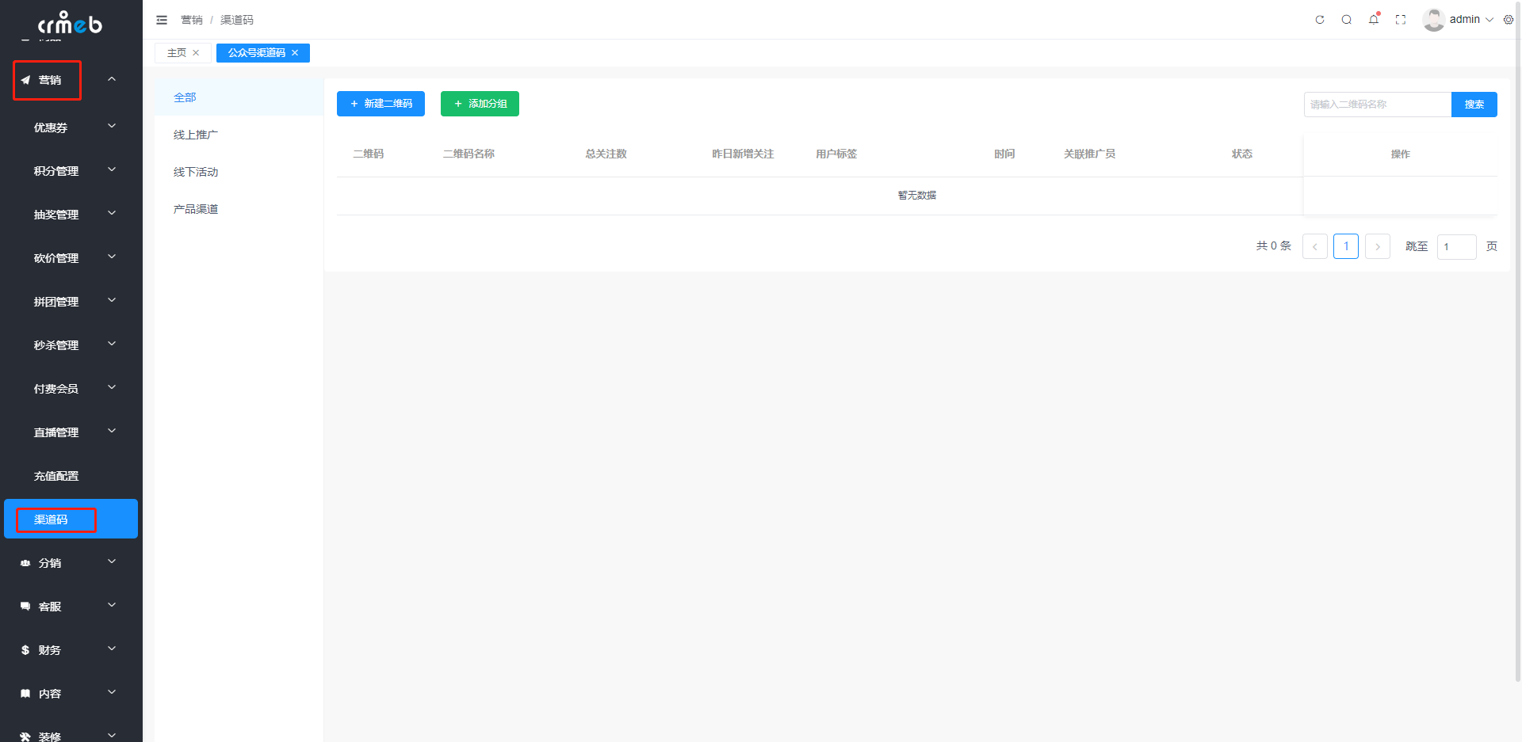The image size is (1522, 742).
Task: Close the 公众号渠道码 tab with its X
Action: click(295, 53)
